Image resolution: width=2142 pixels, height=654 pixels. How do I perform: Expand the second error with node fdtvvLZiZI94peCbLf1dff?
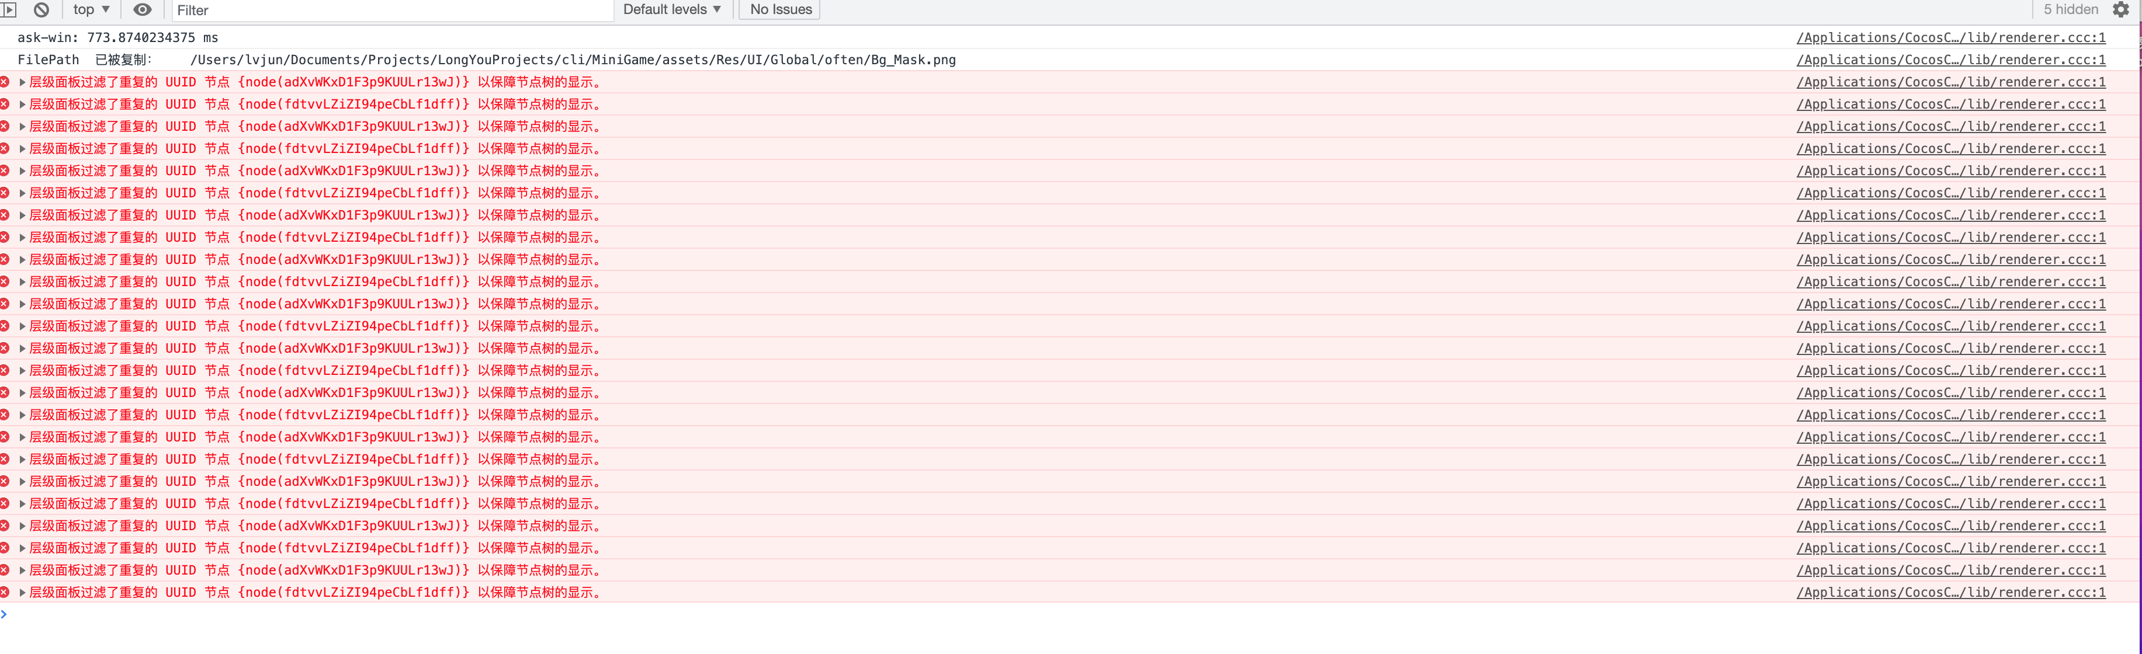click(x=22, y=105)
